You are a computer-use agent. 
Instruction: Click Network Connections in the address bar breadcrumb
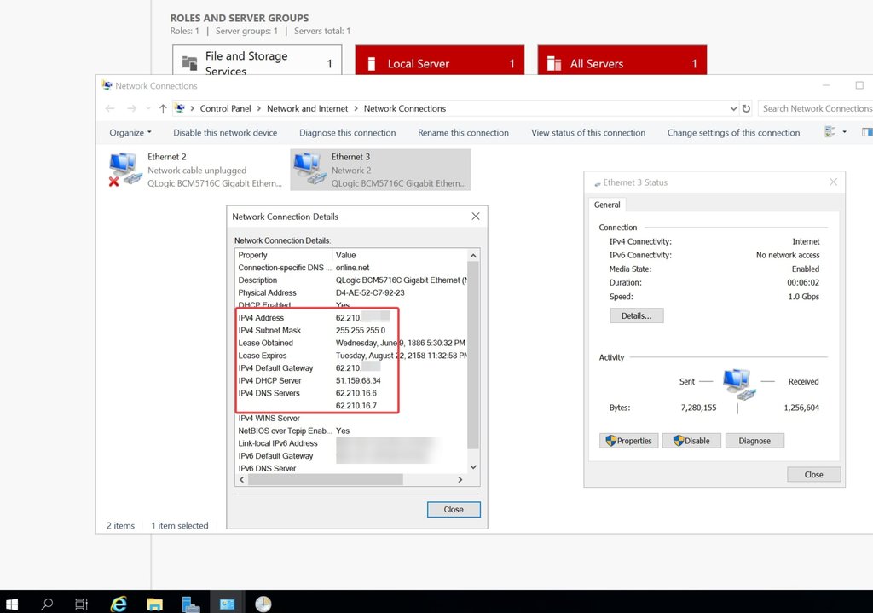pos(405,108)
